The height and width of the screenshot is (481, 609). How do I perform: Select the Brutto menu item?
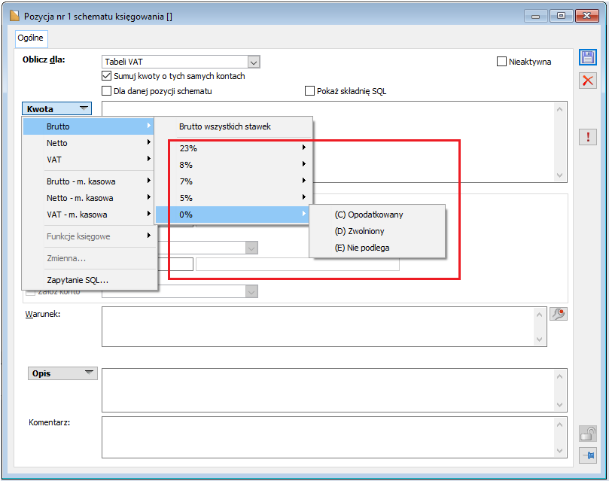click(89, 126)
